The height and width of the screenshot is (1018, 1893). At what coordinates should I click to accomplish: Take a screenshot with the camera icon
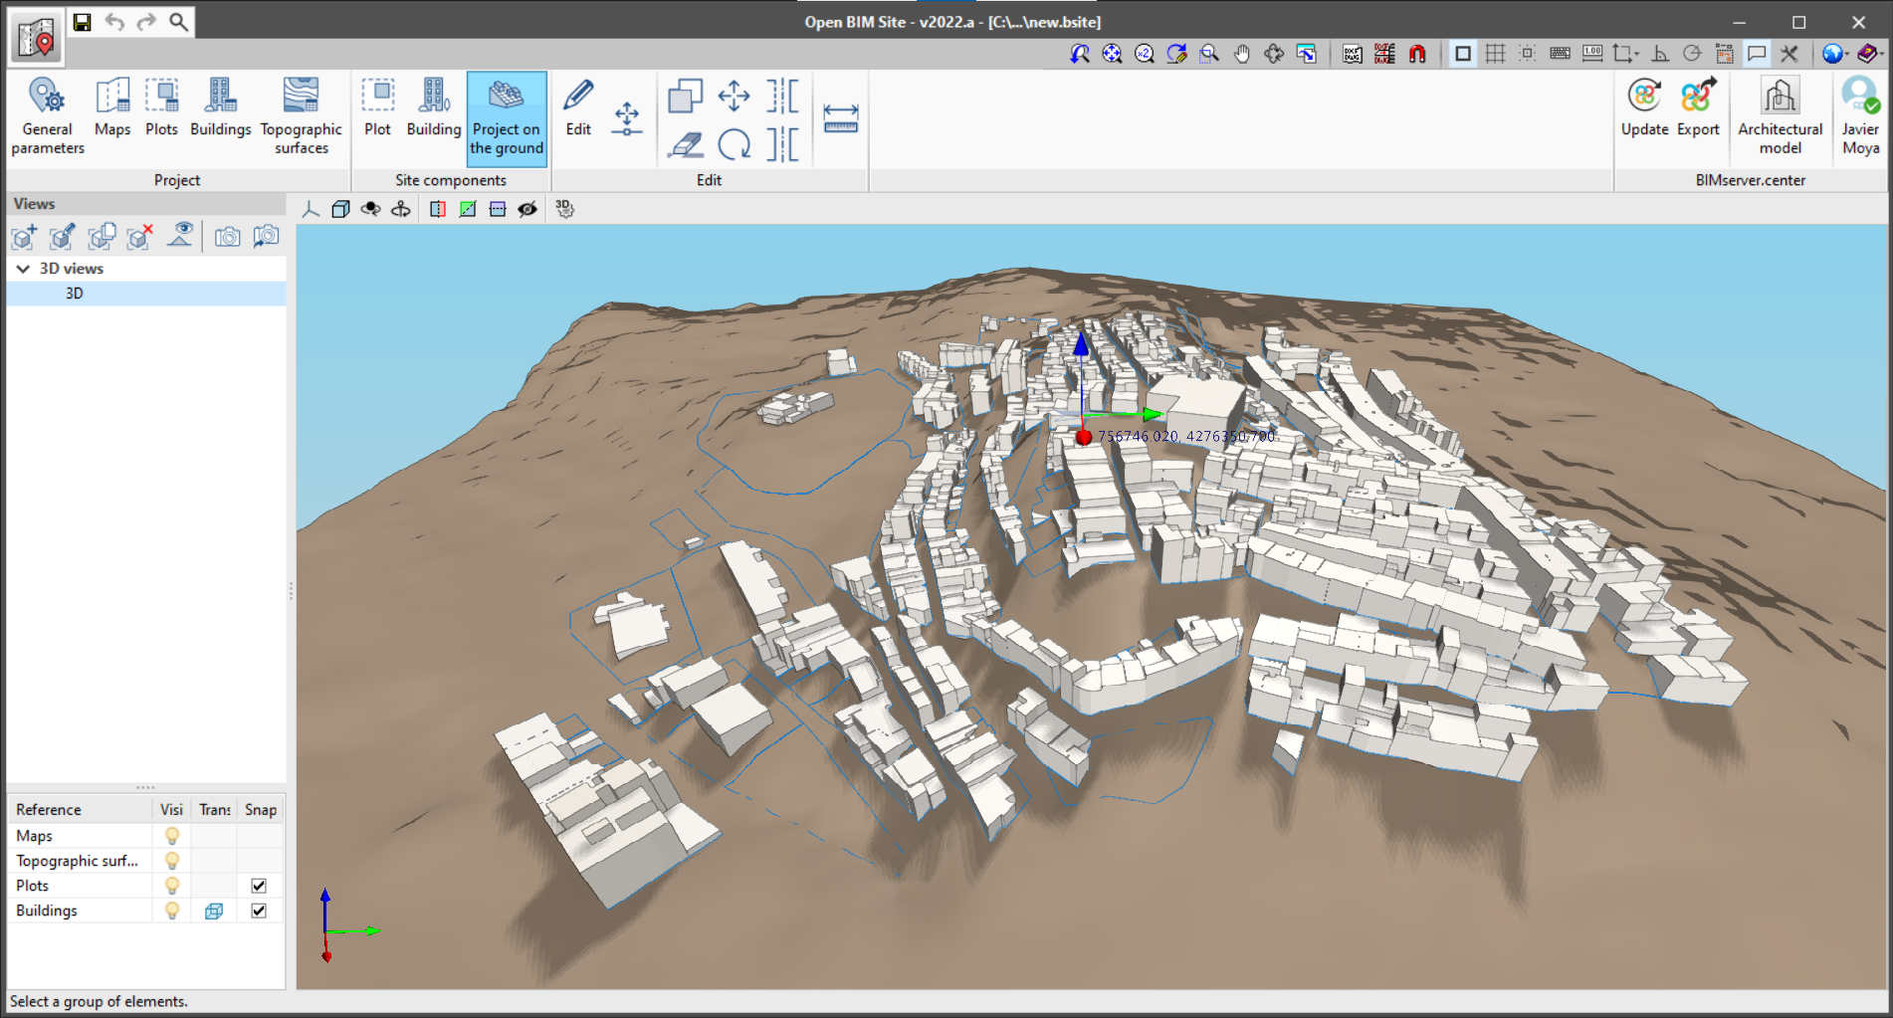(x=228, y=237)
